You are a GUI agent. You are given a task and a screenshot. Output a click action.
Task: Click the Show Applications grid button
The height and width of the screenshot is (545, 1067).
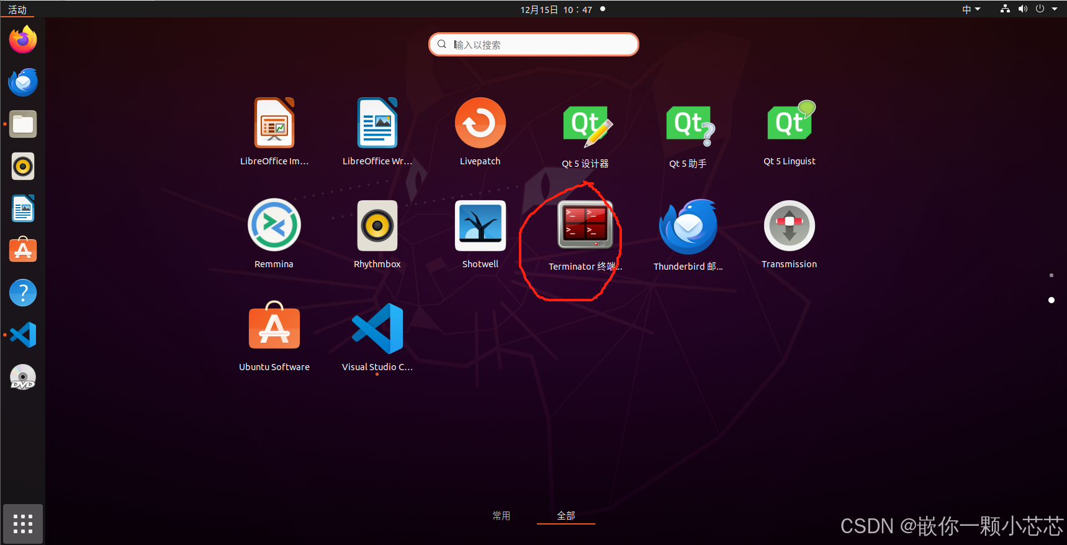(23, 524)
